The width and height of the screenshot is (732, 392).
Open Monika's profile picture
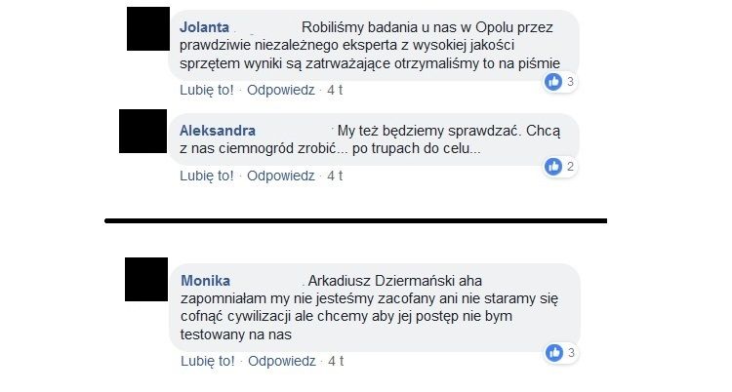point(149,280)
